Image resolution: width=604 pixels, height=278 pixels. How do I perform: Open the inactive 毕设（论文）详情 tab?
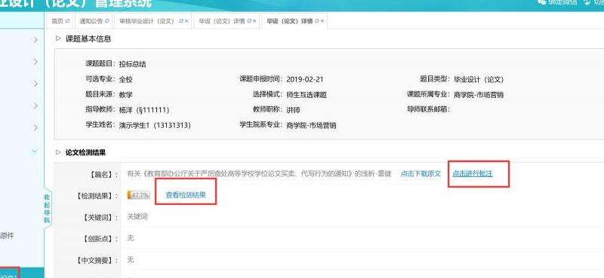pos(222,21)
